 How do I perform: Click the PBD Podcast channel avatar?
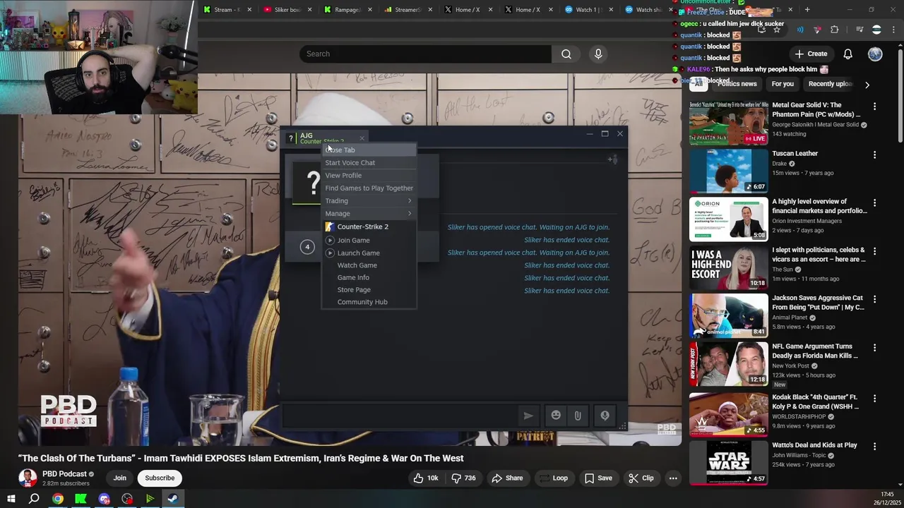(28, 478)
